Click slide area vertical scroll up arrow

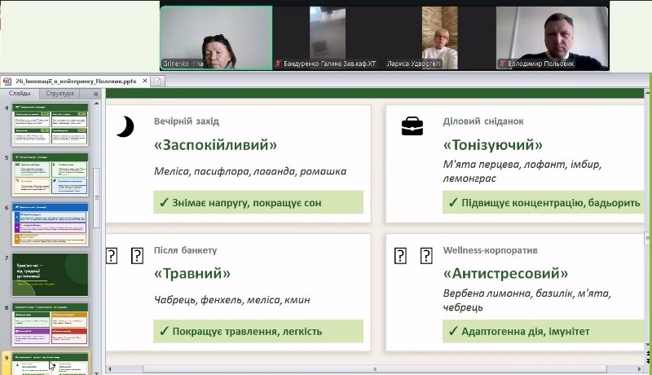tap(648, 93)
